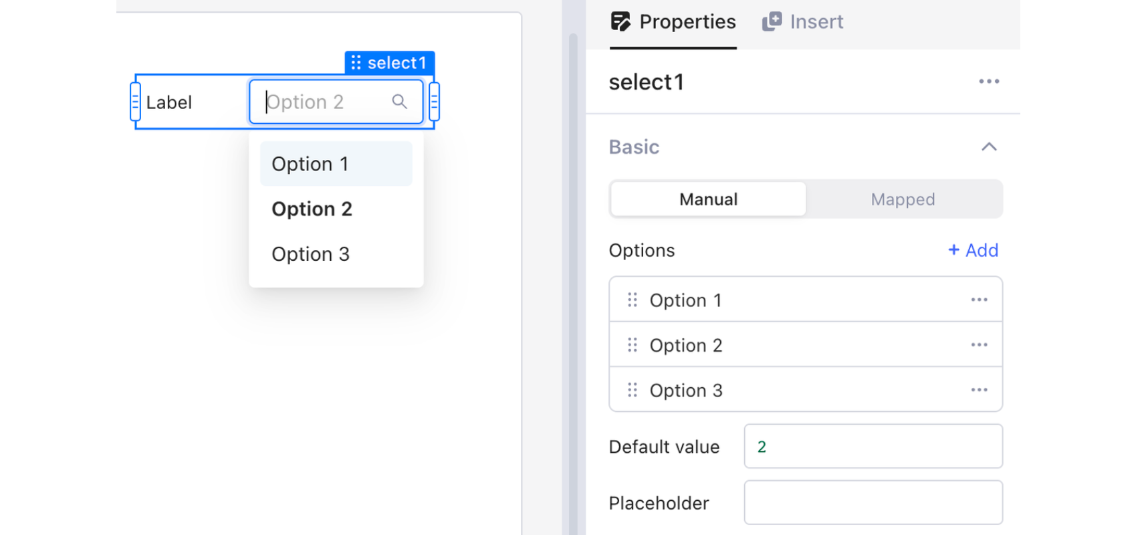Click the search magnifier icon in select1
The height and width of the screenshot is (535, 1142).
point(399,102)
